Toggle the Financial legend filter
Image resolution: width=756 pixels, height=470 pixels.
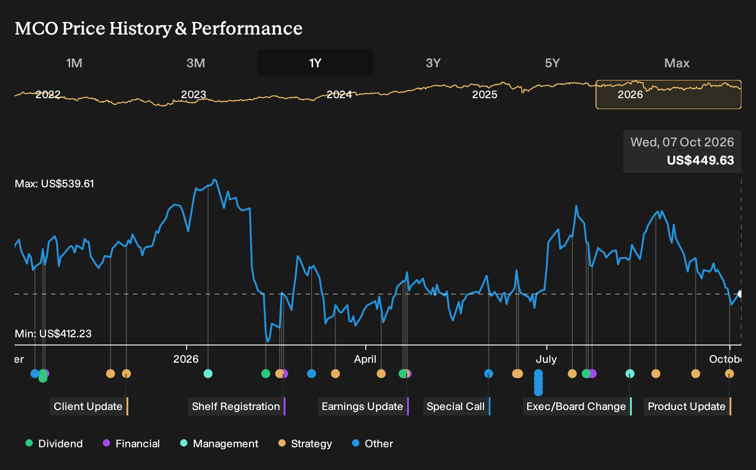pyautogui.click(x=131, y=444)
